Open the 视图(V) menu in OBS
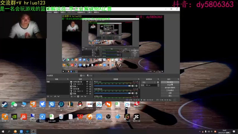 click(63, 12)
